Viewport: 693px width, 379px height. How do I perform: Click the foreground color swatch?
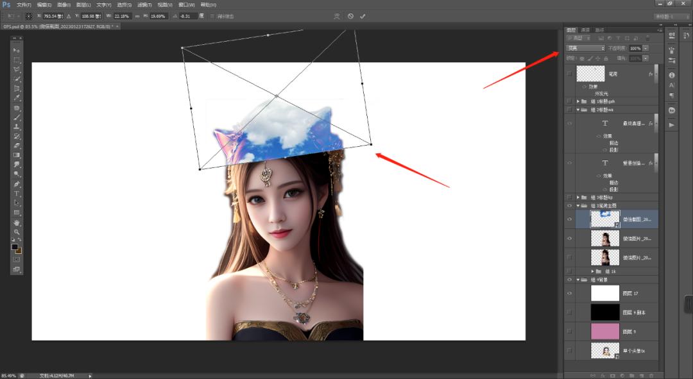15,247
